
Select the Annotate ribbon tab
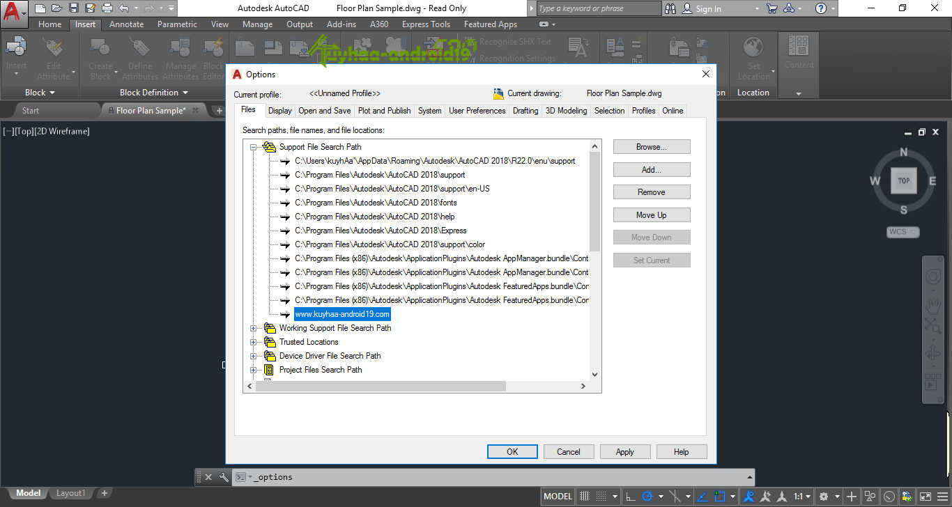click(127, 24)
